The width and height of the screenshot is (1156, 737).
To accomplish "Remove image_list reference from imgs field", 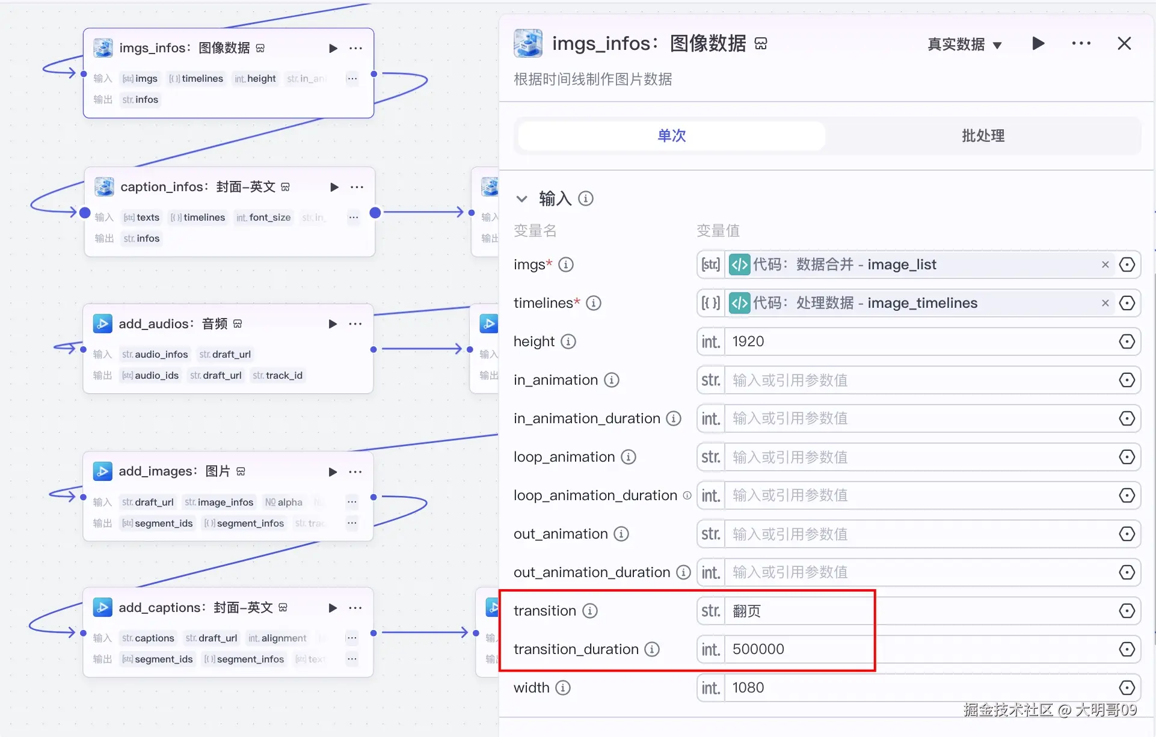I will (1105, 265).
